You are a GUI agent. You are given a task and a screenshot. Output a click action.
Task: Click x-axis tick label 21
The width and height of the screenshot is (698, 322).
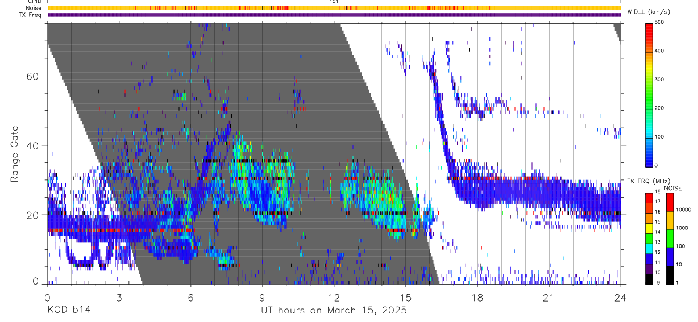tap(549, 298)
